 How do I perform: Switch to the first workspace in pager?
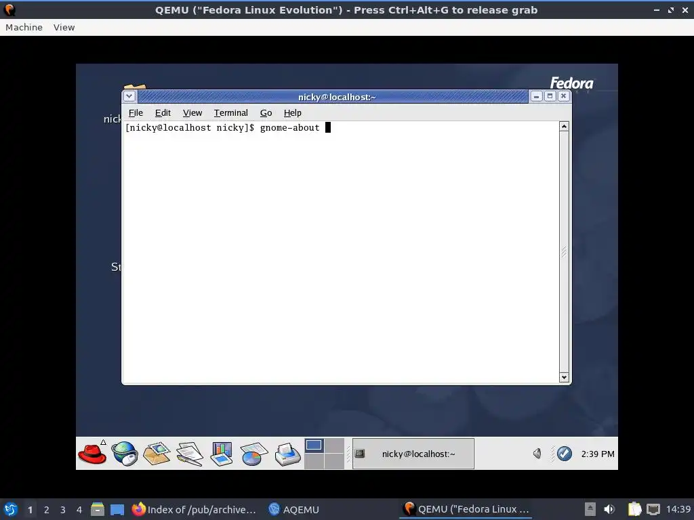tap(314, 446)
